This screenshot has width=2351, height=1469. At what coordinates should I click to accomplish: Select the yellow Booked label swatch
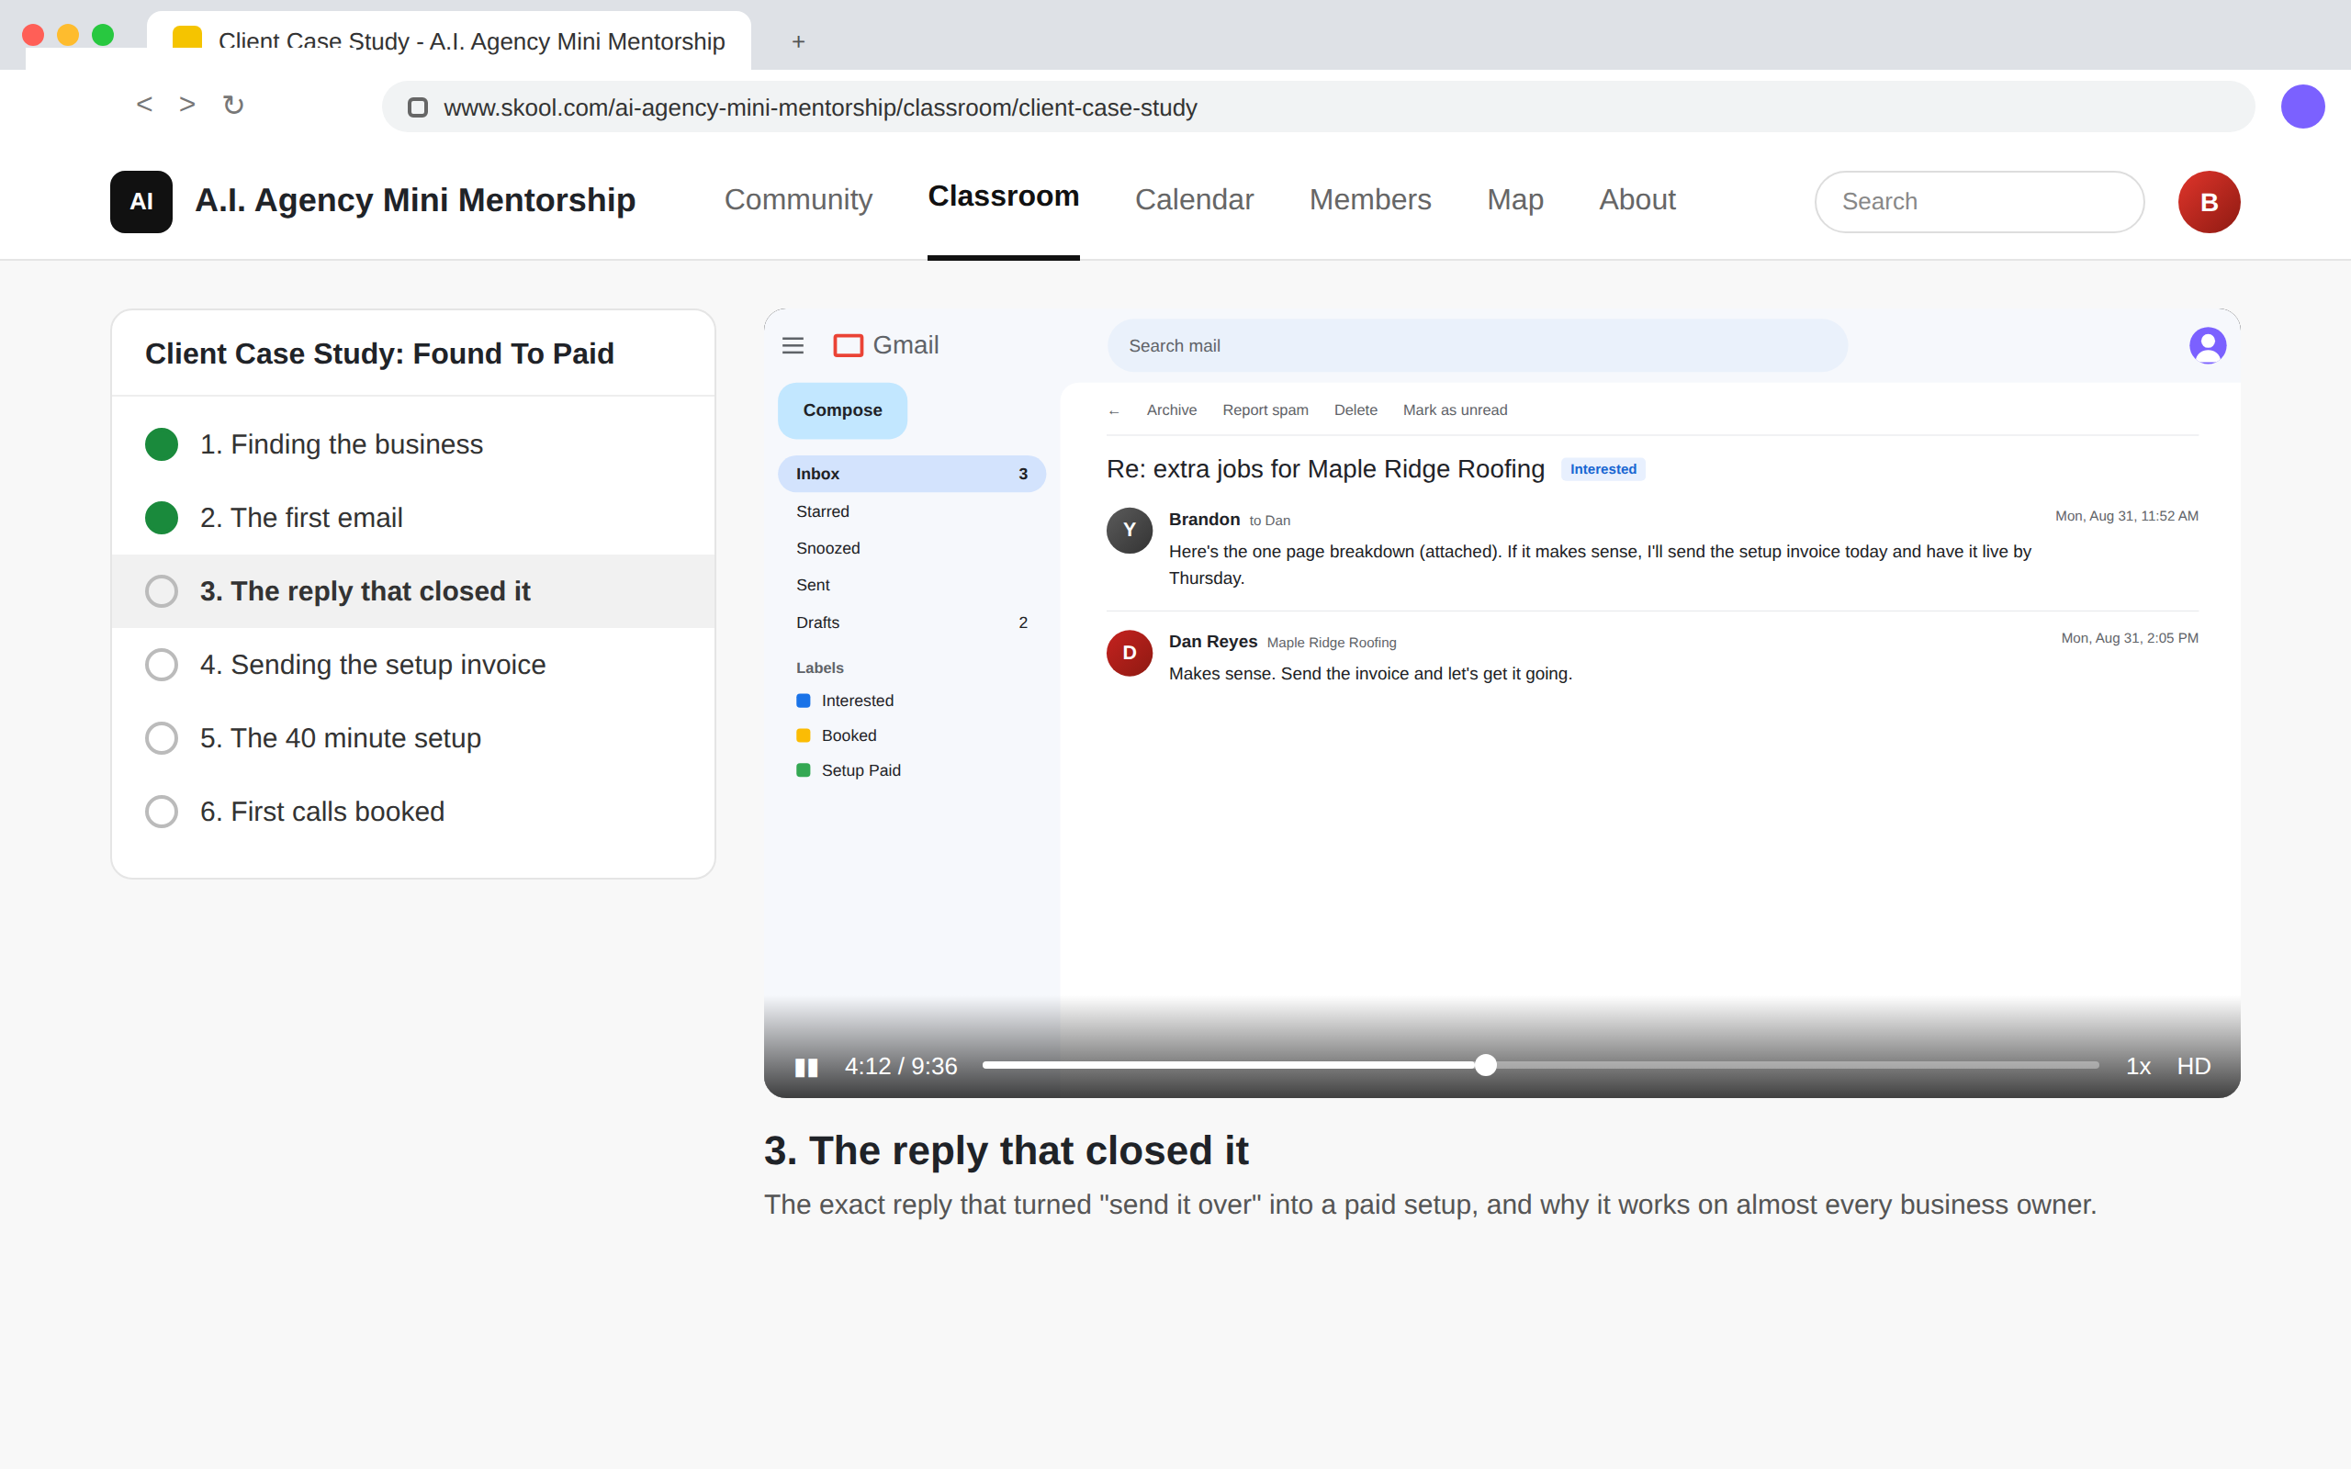click(x=804, y=735)
